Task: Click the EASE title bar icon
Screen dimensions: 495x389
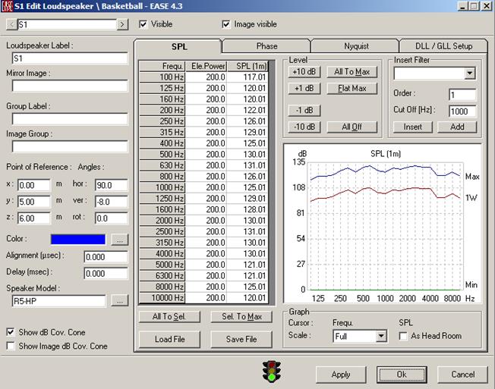Action: point(8,6)
